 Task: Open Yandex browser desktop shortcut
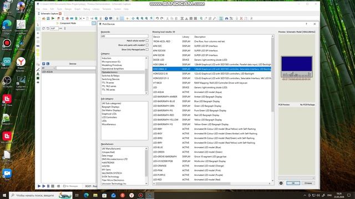coord(21,64)
